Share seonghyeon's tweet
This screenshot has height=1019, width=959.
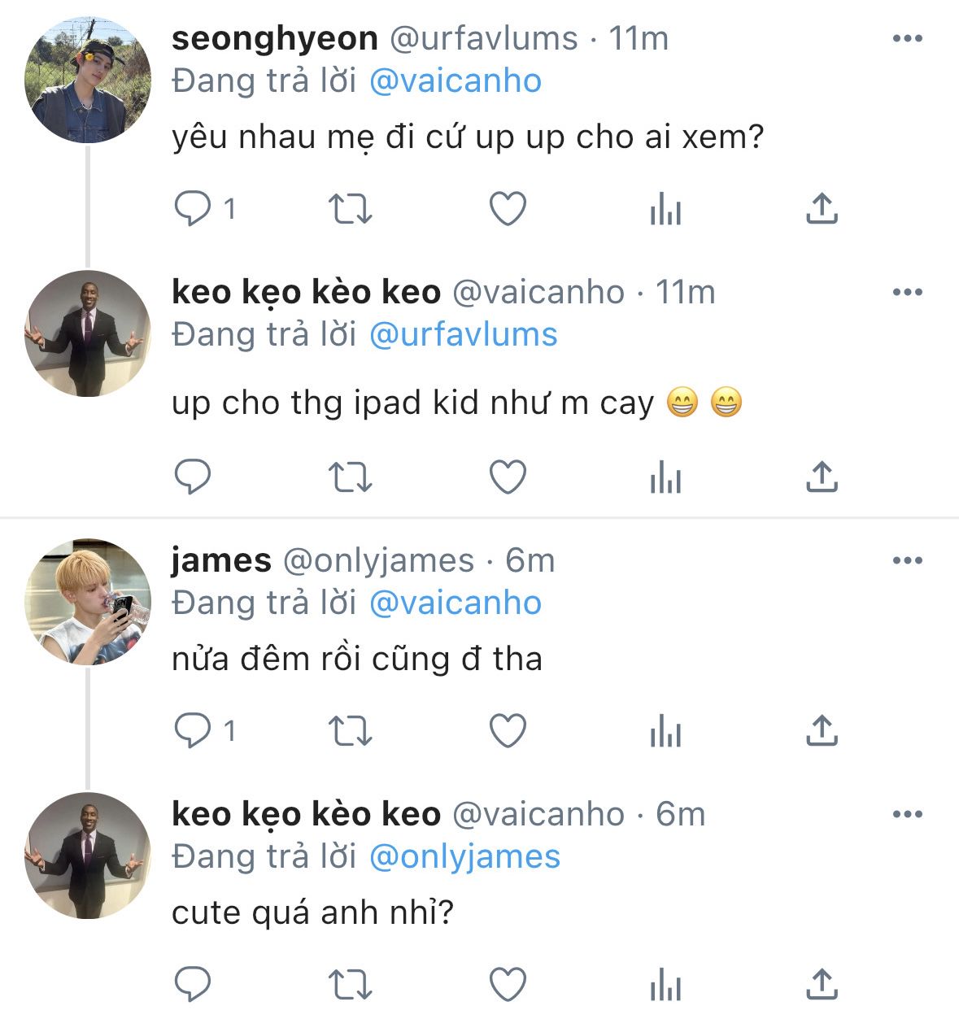(x=822, y=209)
